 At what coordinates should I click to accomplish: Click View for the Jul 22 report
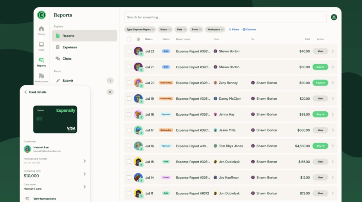coord(320,51)
